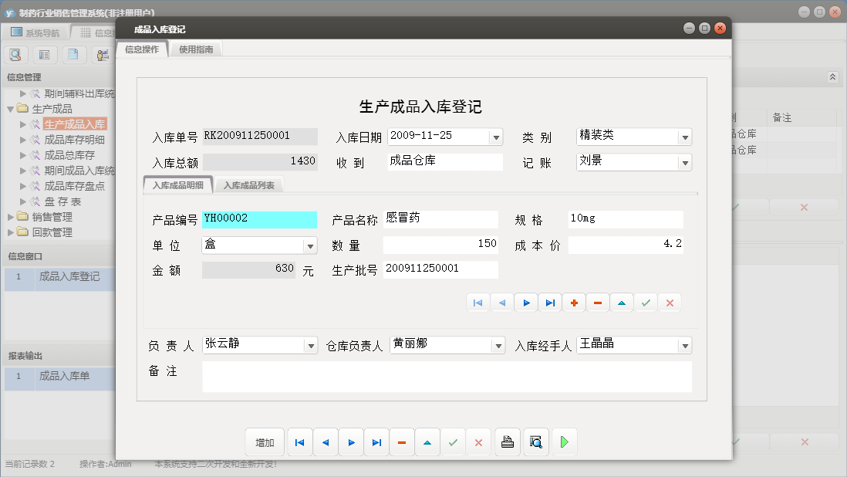Jump to last detail record
Screen dimensions: 847x477
pyautogui.click(x=549, y=302)
